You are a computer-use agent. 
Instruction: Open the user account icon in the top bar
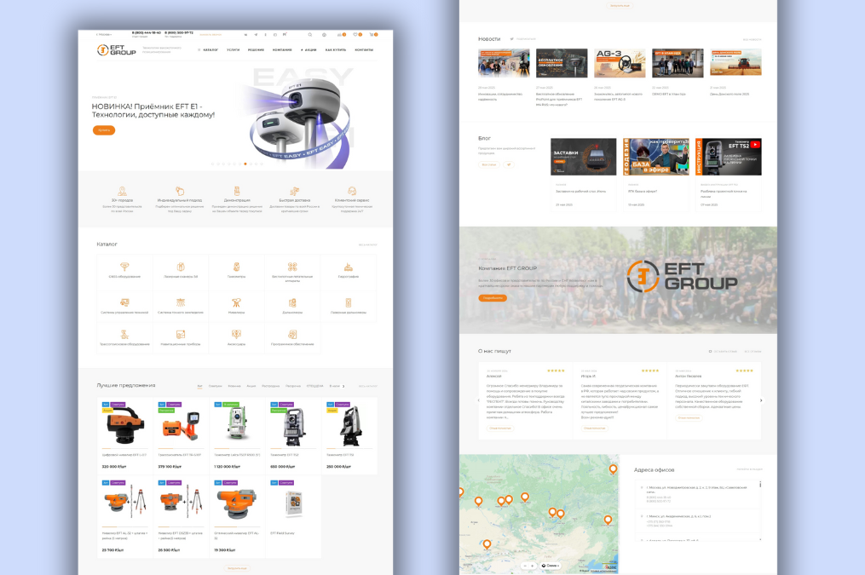(x=324, y=34)
